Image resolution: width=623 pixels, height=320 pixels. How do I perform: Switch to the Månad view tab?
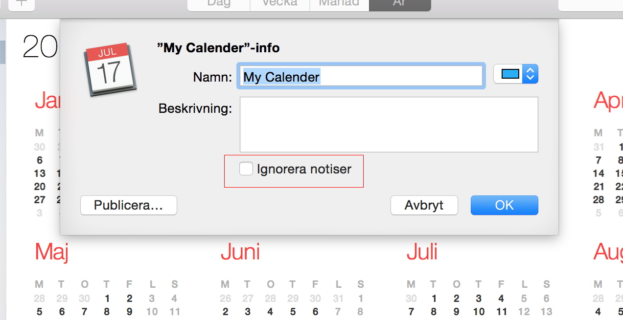(x=339, y=4)
